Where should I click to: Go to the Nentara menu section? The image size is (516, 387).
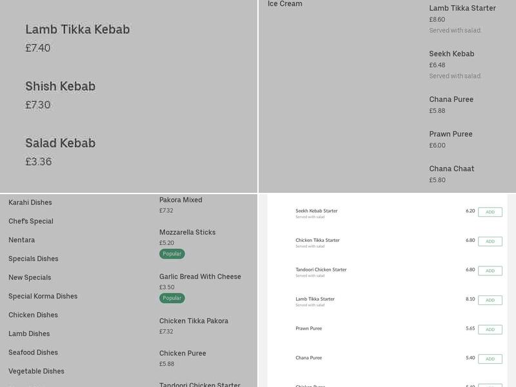22,240
